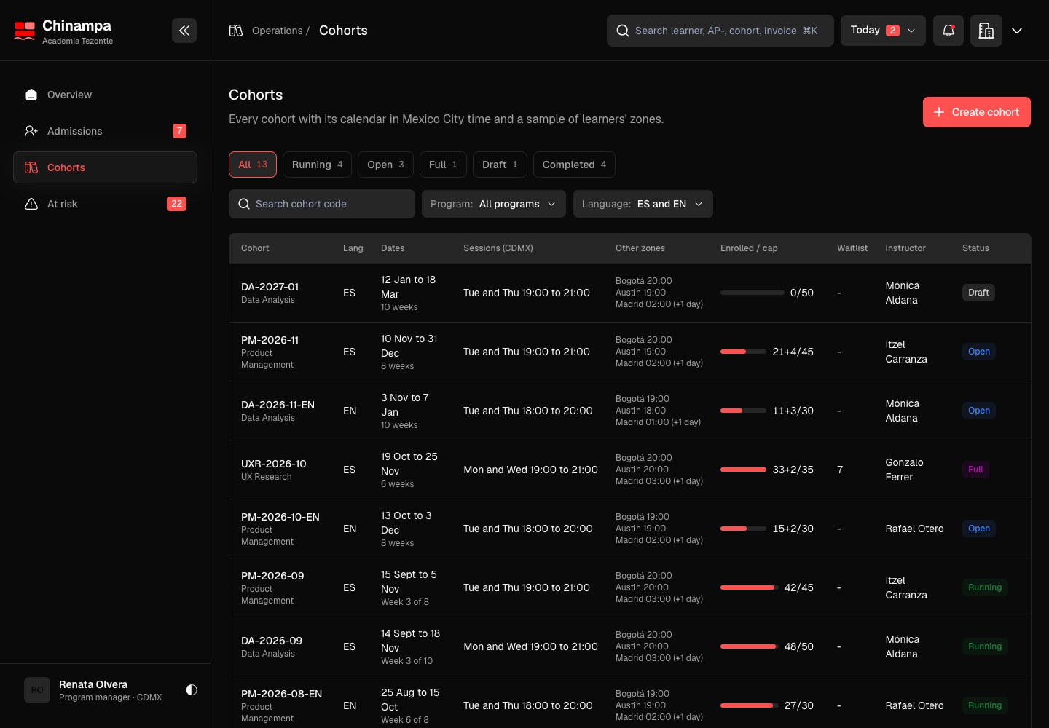Go to Operations breadcrumb link
1049x728 pixels.
tap(277, 31)
